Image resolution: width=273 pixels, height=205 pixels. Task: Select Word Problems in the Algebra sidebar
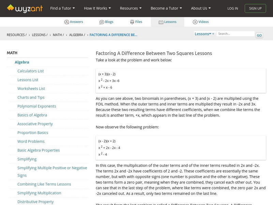[31, 141]
